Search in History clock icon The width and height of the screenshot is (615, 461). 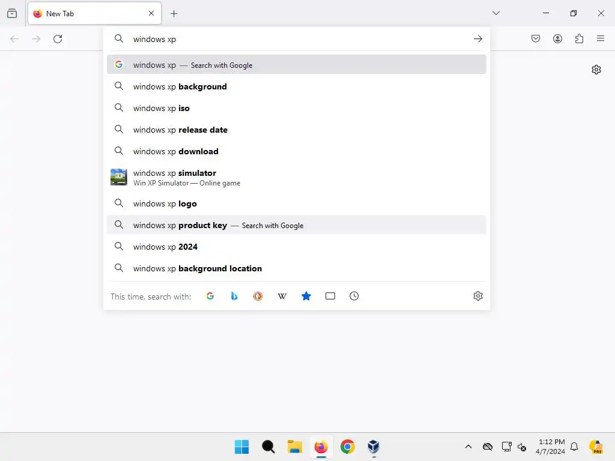354,296
